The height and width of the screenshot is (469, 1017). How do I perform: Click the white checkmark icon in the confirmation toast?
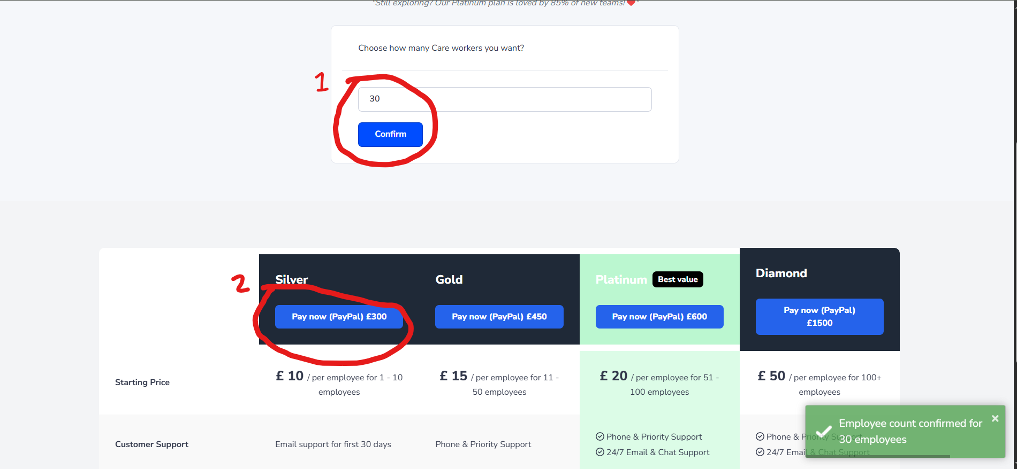[823, 431]
